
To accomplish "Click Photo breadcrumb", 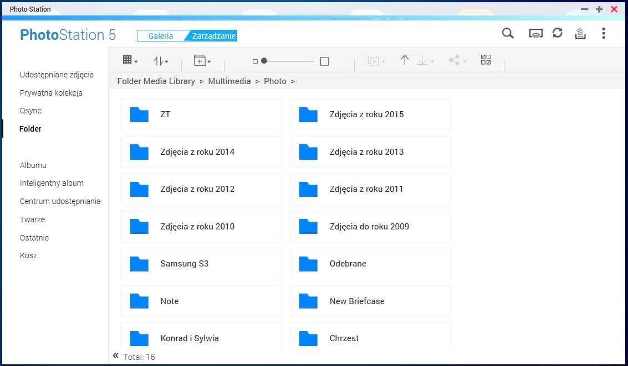I will click(275, 81).
